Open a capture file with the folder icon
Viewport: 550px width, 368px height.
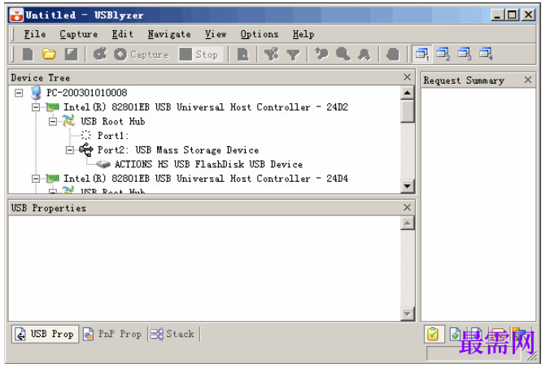pyautogui.click(x=49, y=54)
